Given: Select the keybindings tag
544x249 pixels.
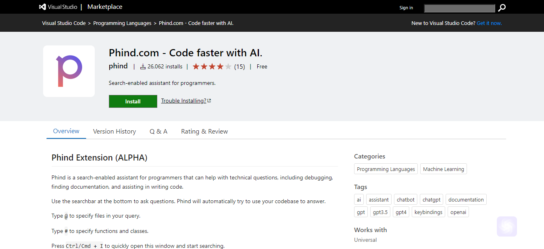Looking at the screenshot, I should (428, 212).
